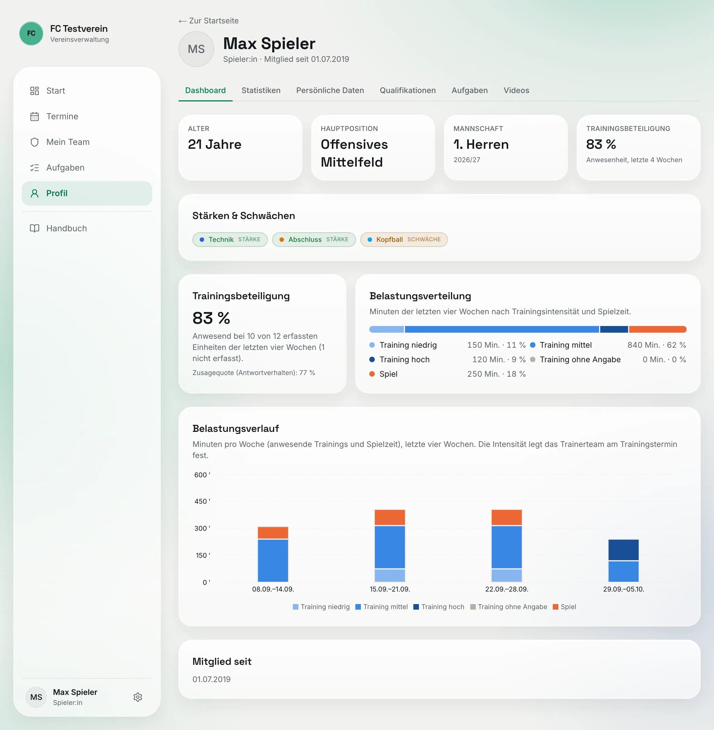Toggle Spiel in chart legend
714x730 pixels.
(565, 607)
